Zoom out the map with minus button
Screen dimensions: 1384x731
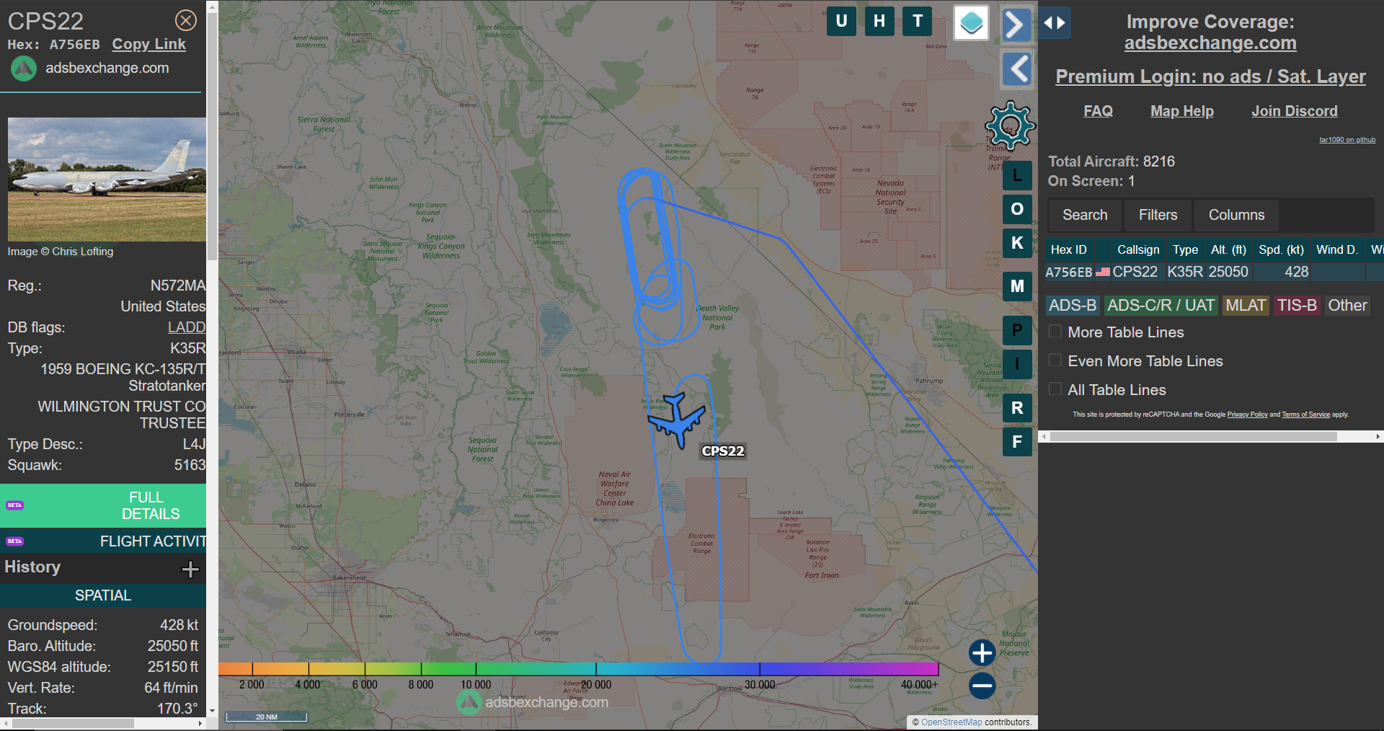click(x=982, y=686)
